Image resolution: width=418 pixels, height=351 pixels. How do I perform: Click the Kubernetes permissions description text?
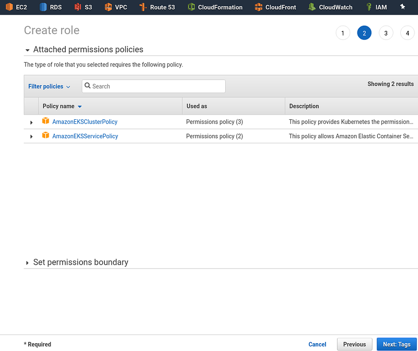click(x=351, y=122)
